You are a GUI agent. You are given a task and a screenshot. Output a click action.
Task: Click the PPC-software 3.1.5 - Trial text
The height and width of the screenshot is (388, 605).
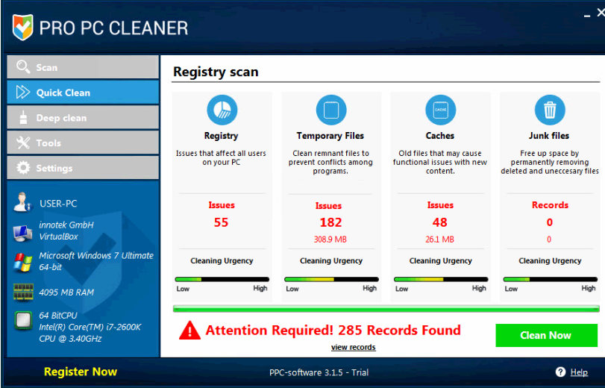tap(319, 372)
